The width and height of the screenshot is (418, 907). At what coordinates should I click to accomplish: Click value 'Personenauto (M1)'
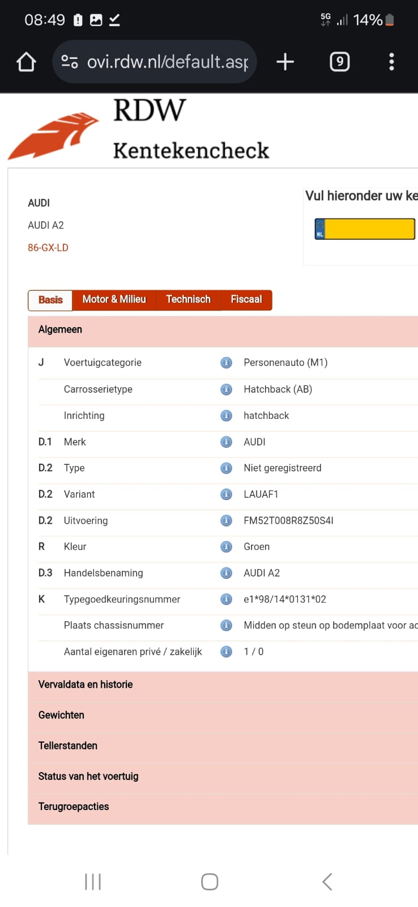pos(285,363)
